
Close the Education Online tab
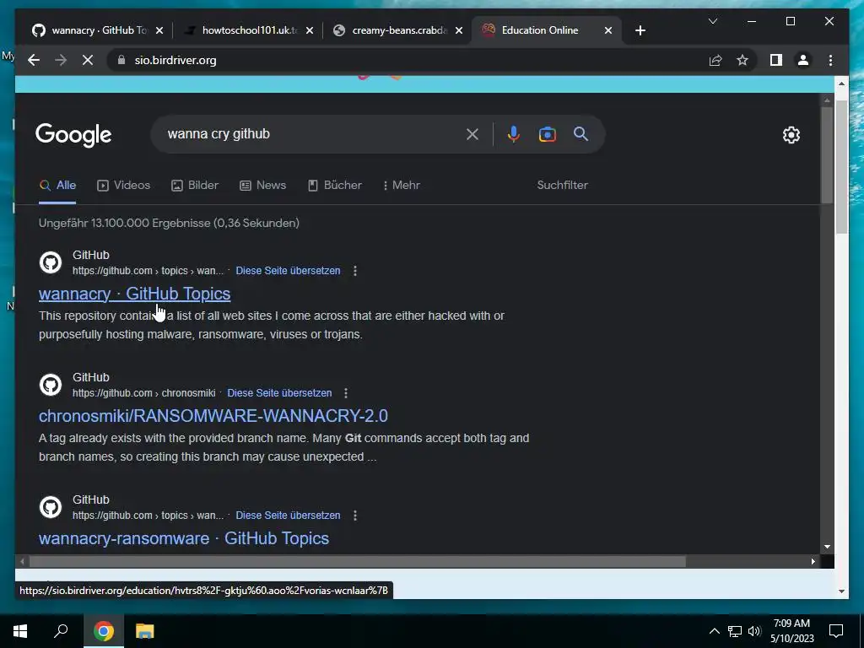(x=608, y=30)
